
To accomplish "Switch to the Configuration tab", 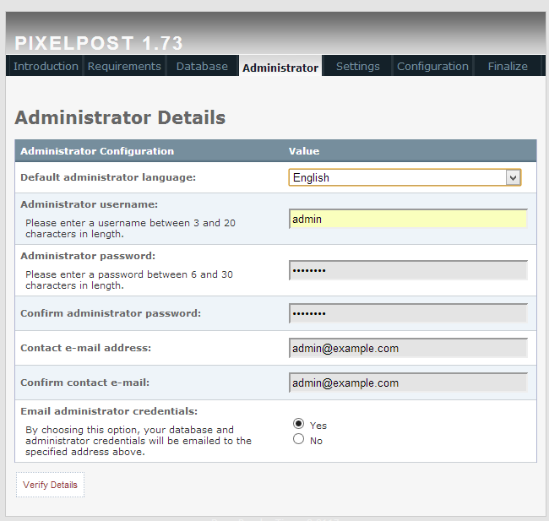I will click(432, 67).
